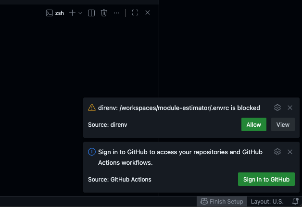302x207 pixels.
Task: Click the info icon on GitHub message
Action: click(x=92, y=152)
